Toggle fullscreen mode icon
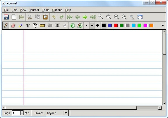 pos(140,17)
